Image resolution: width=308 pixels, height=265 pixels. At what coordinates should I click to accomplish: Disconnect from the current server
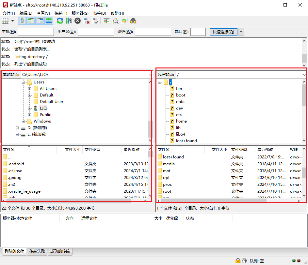coord(87,21)
